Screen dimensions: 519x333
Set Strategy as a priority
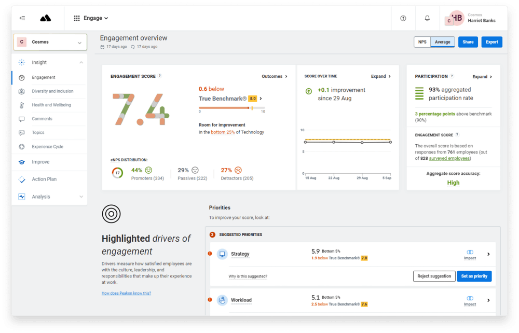coord(474,276)
